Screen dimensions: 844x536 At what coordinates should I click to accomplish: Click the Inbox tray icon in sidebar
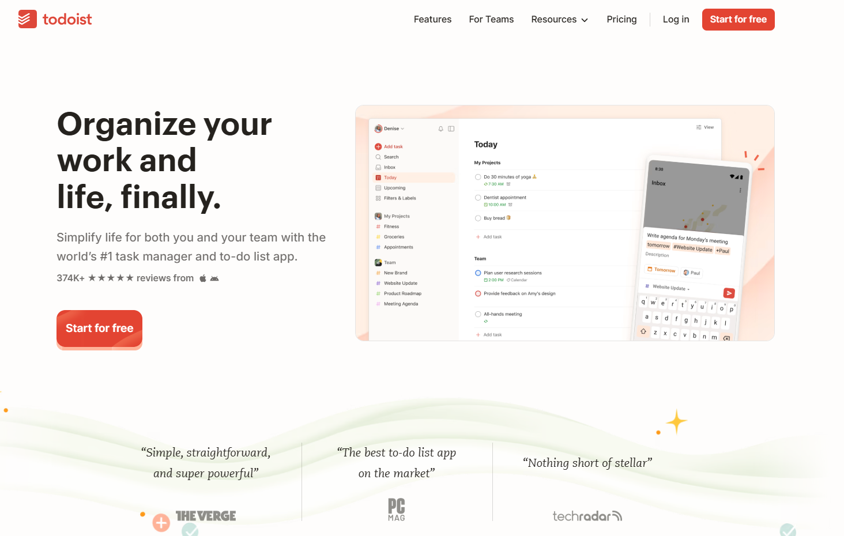378,167
